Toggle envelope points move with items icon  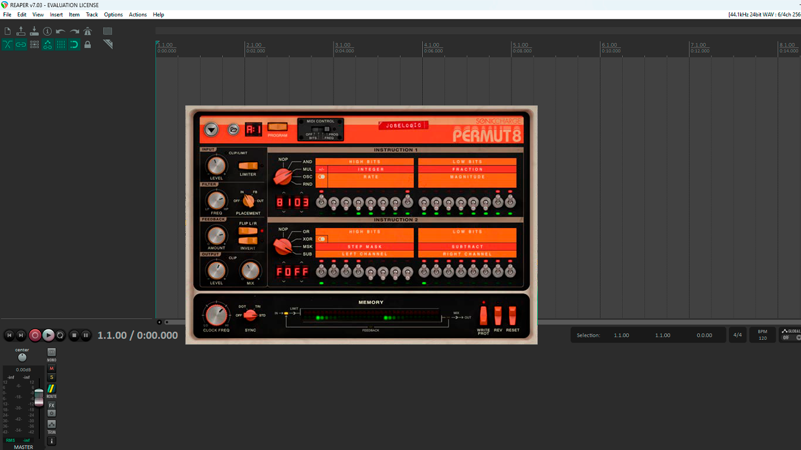47,45
